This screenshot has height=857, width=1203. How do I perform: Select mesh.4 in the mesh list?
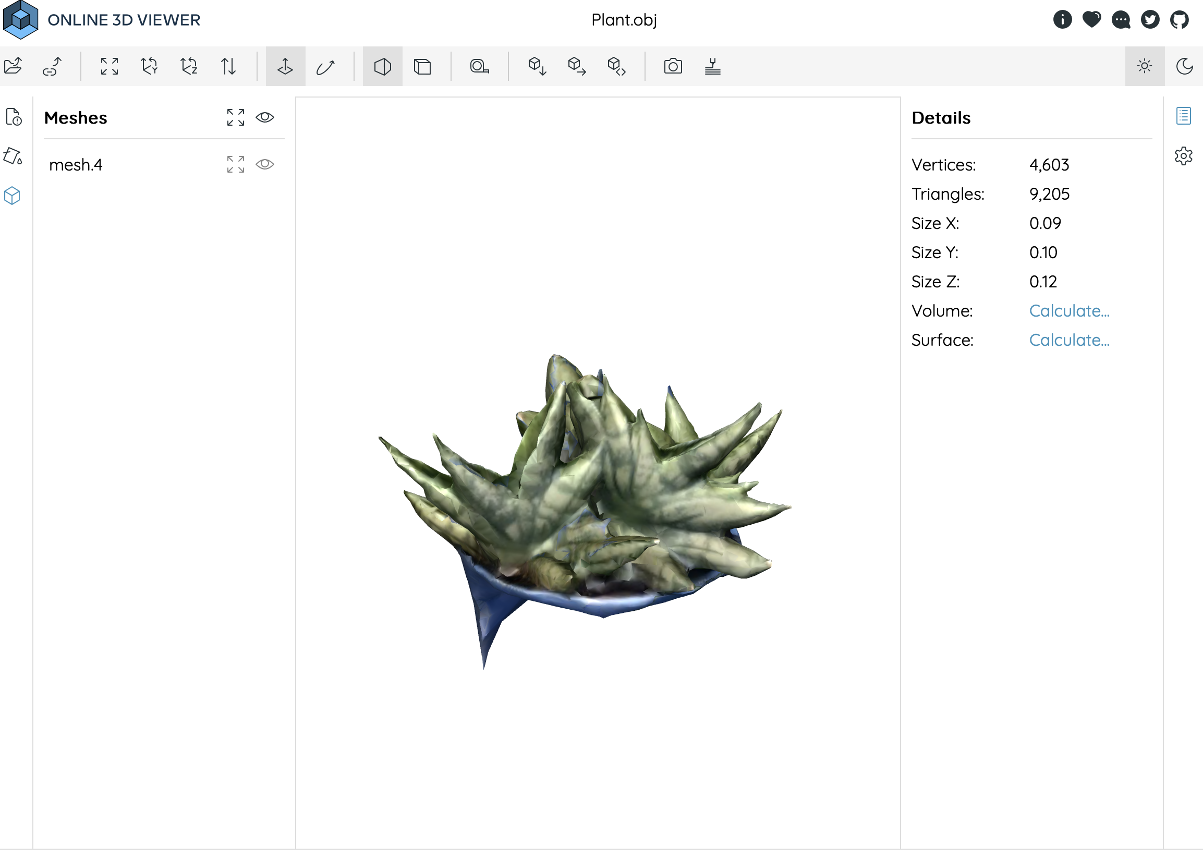[76, 164]
